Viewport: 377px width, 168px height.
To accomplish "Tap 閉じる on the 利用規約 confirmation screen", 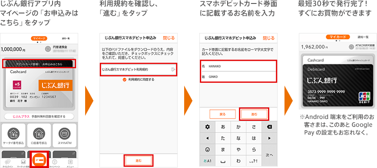I will (169, 38).
